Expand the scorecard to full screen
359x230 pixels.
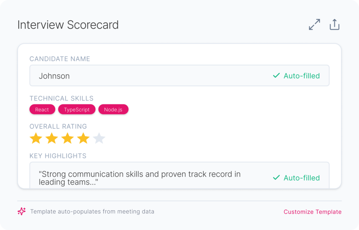314,25
